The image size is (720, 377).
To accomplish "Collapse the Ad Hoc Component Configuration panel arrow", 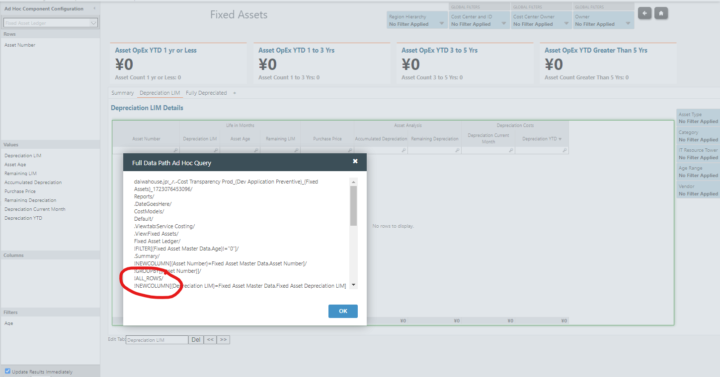I will tap(94, 8).
